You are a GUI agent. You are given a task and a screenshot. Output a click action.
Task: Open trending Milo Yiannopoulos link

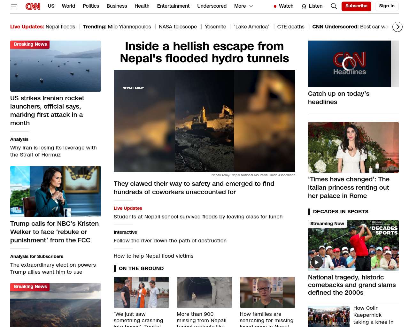[x=129, y=27]
